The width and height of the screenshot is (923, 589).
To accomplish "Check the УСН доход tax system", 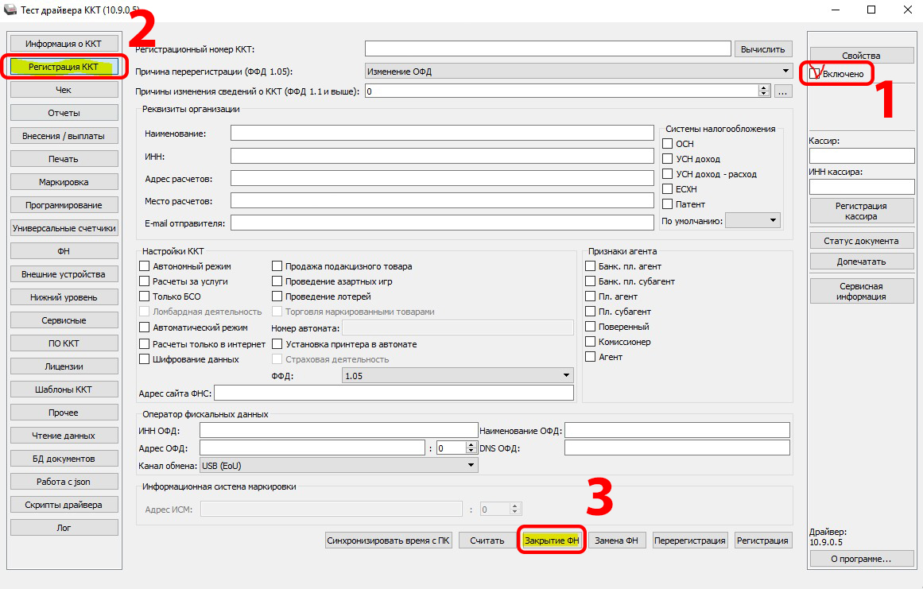I will [668, 159].
